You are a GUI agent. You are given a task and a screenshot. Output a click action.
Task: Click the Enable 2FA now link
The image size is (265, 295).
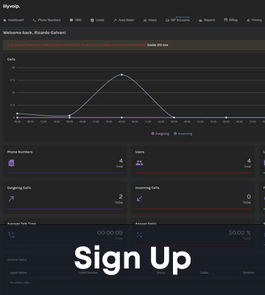158,45
